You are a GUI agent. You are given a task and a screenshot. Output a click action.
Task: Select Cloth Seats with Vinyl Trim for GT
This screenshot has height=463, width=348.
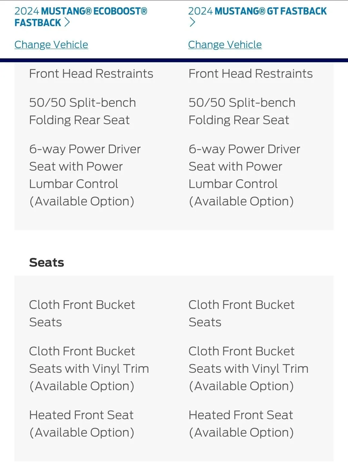coord(249,369)
